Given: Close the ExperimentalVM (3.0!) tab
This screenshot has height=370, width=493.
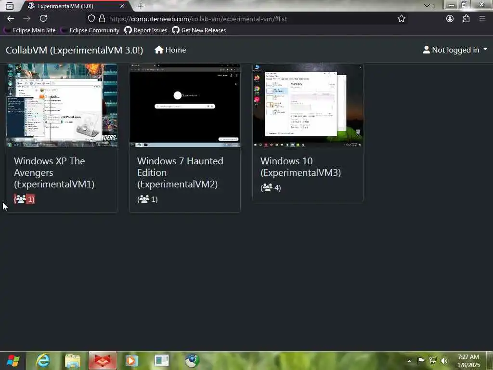Looking at the screenshot, I should (x=122, y=6).
